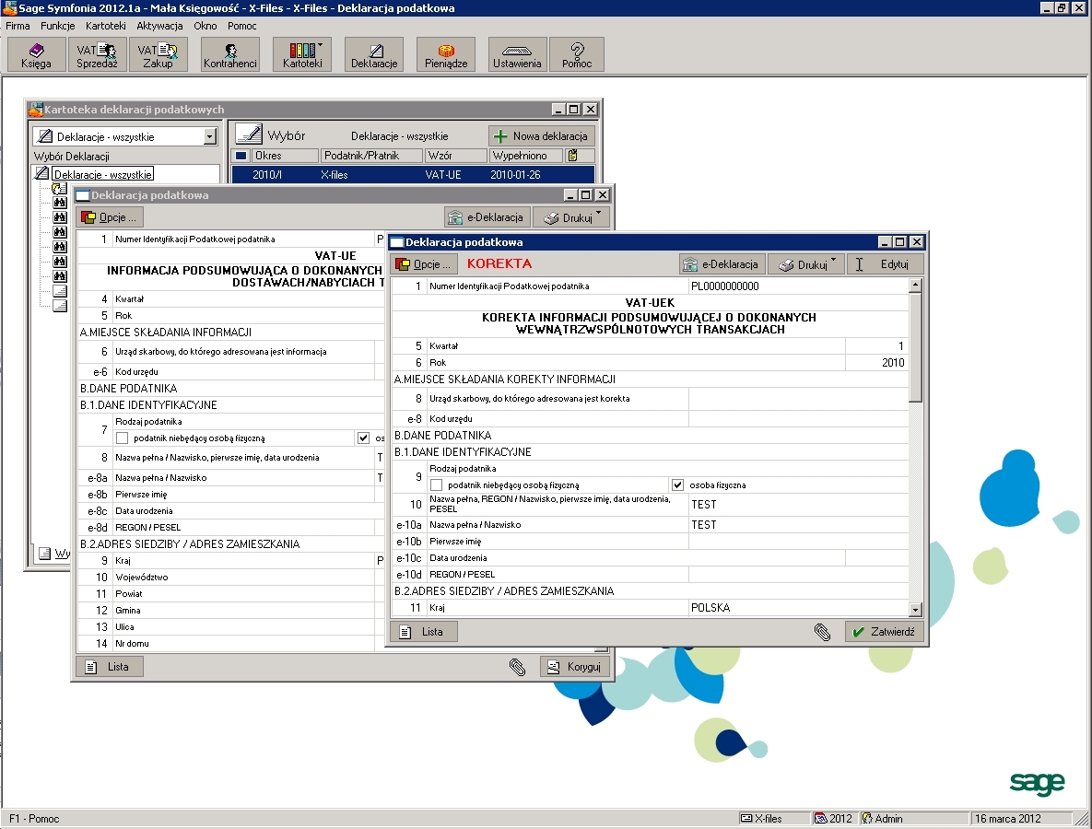
Task: Click the empty Kod urzędu field in KOREKTA window
Action: [798, 418]
